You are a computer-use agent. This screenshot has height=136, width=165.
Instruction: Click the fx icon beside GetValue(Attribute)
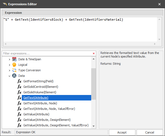tap(19, 114)
